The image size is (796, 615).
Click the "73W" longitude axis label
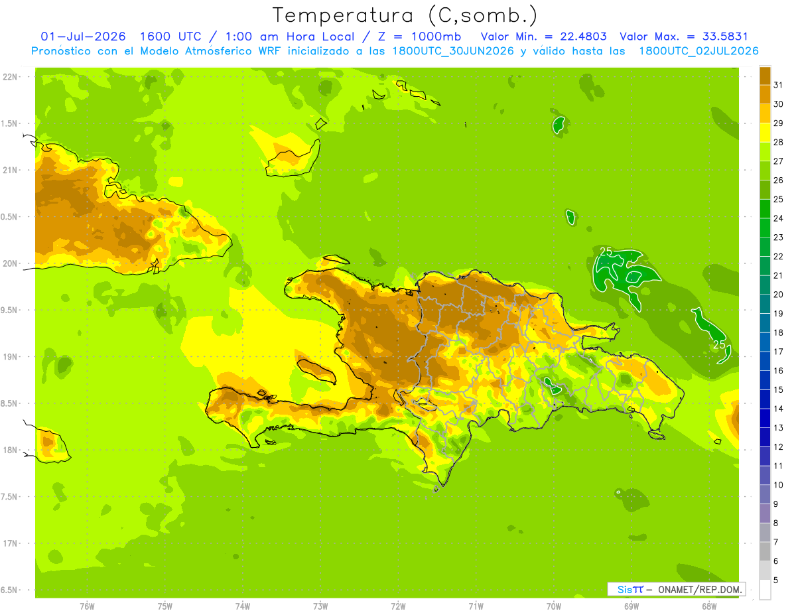pyautogui.click(x=320, y=606)
